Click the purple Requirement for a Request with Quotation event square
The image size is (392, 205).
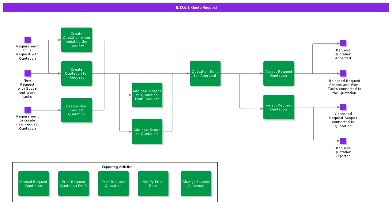click(x=28, y=40)
